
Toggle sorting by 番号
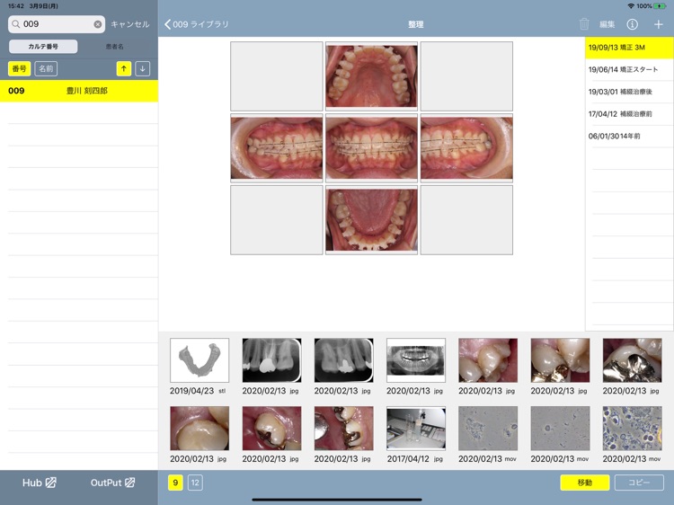click(x=20, y=69)
